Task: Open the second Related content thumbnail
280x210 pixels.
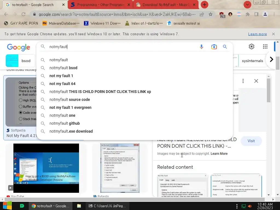Action: coord(236,186)
